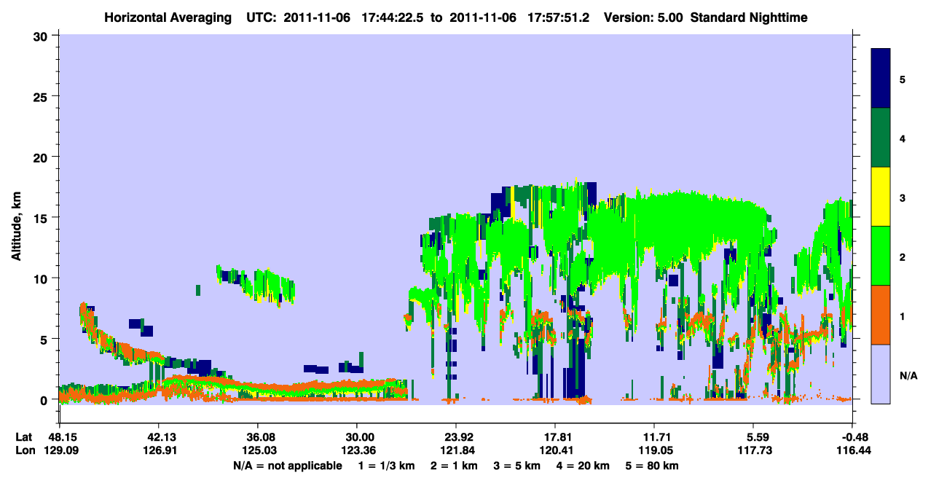The width and height of the screenshot is (947, 486).
Task: Click the lavender N/A legend swatch
Action: [881, 374]
